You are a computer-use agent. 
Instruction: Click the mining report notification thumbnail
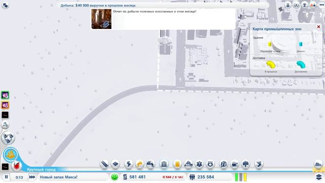pyautogui.click(x=102, y=19)
